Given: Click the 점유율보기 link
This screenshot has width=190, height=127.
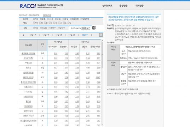Looking at the screenshot, I should tap(86, 28).
